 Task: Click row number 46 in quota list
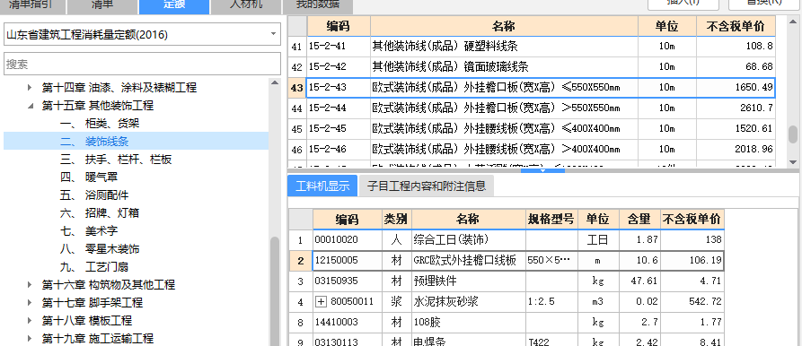point(296,150)
